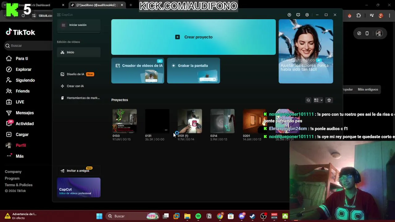
Task: Search projects using magnifier icon
Action: click(308, 100)
